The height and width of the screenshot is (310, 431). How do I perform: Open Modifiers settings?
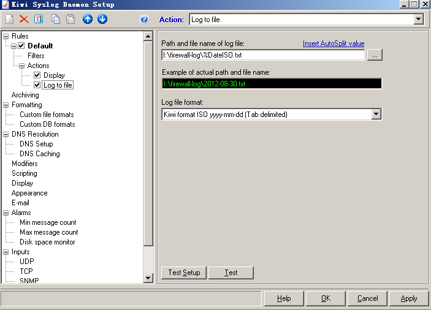(25, 164)
